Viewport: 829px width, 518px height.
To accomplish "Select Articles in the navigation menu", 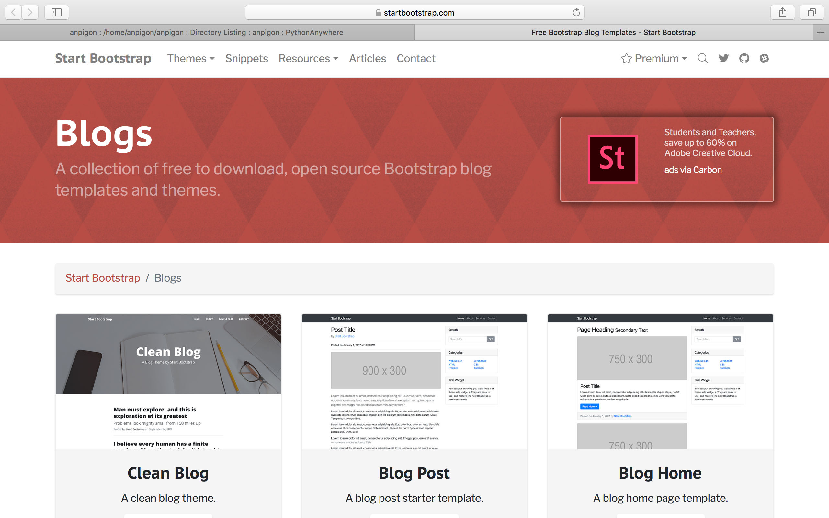I will pyautogui.click(x=367, y=59).
